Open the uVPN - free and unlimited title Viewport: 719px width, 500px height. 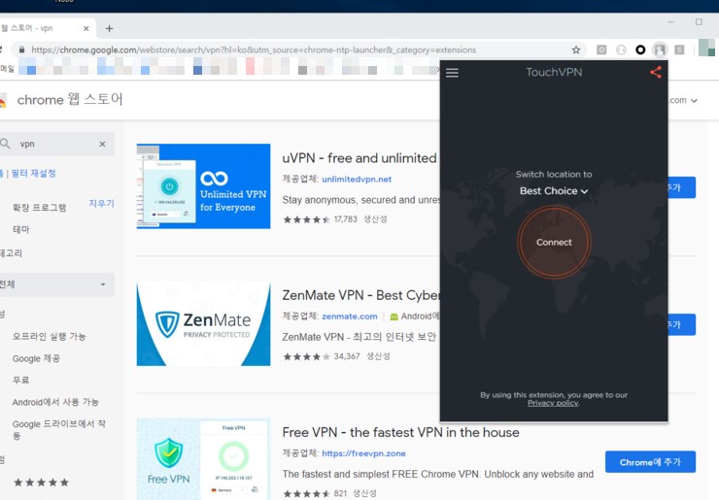pyautogui.click(x=359, y=158)
